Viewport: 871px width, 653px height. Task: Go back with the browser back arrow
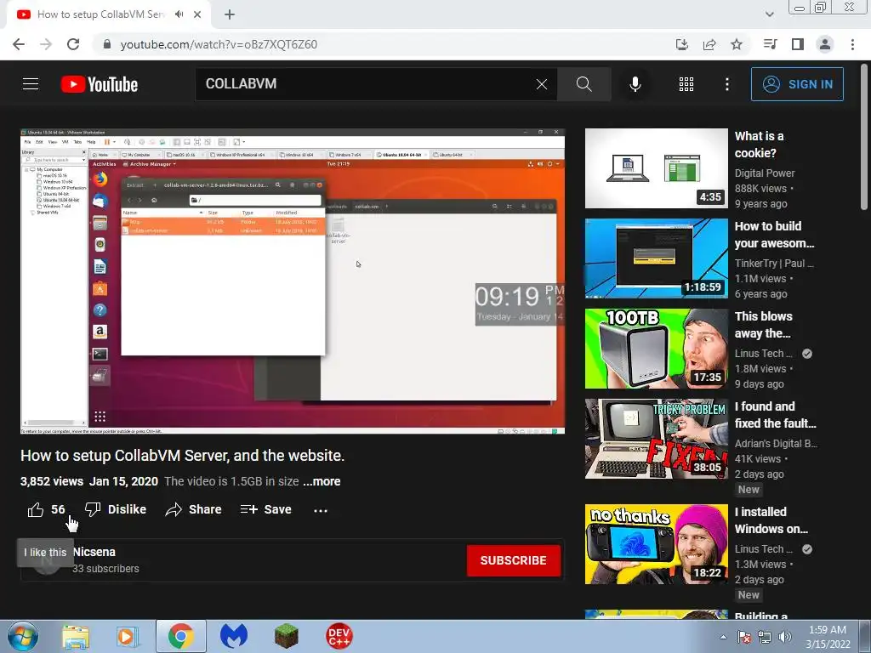(19, 44)
